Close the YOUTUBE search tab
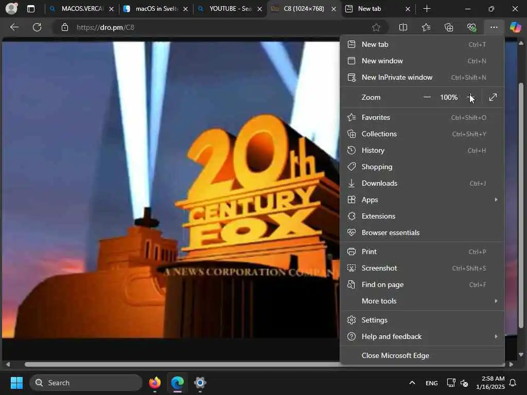527x395 pixels. [x=259, y=9]
